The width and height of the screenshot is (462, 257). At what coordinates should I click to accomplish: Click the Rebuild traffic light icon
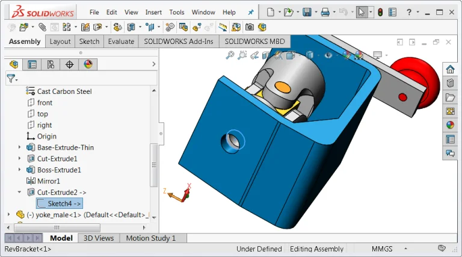(380, 12)
